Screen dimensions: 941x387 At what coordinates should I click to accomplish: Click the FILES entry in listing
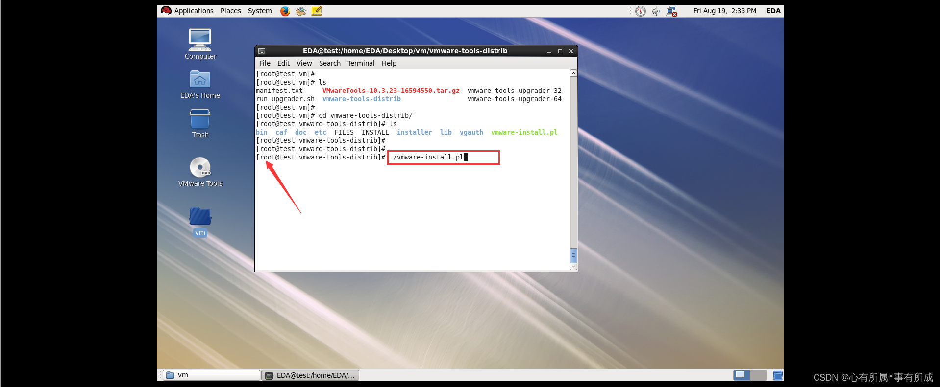pyautogui.click(x=344, y=132)
